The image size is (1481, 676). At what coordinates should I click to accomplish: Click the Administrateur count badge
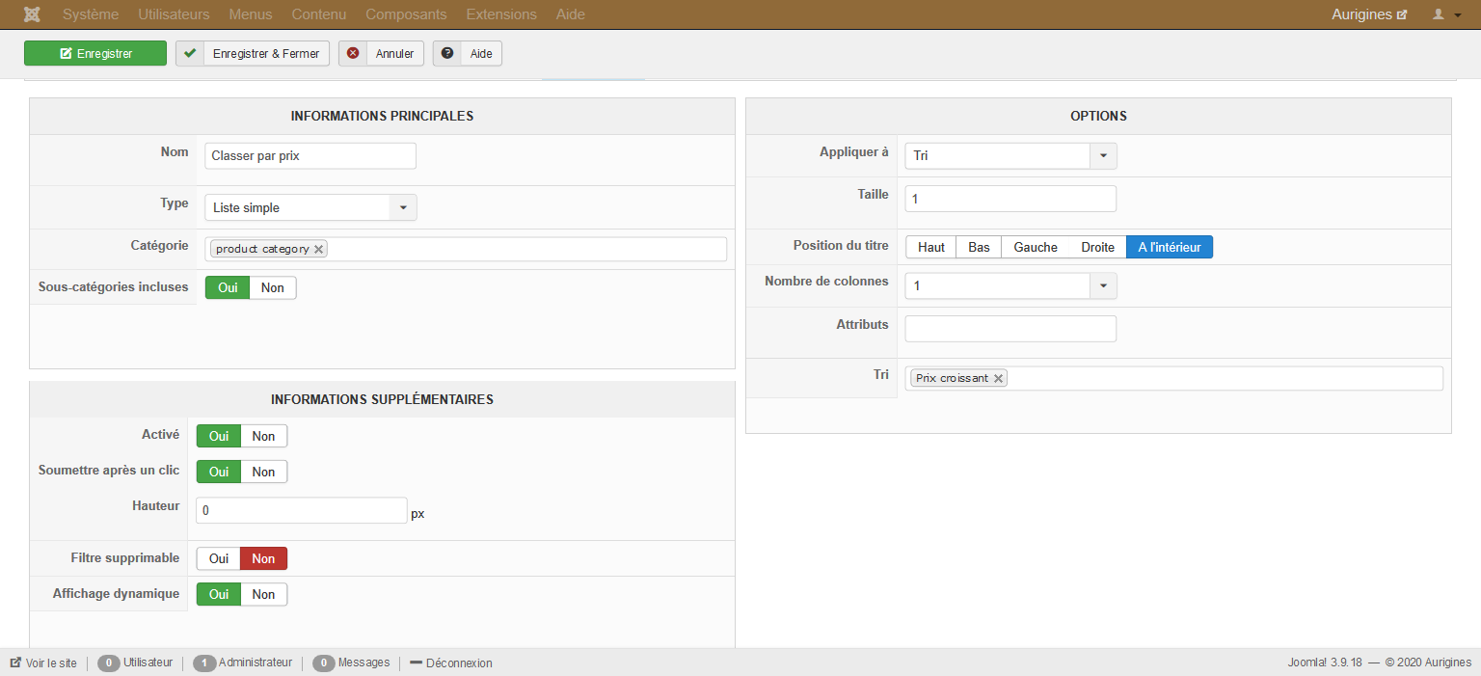tap(204, 663)
